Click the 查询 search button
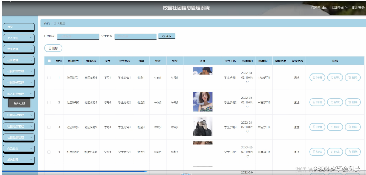The height and width of the screenshot is (175, 366). click(167, 36)
